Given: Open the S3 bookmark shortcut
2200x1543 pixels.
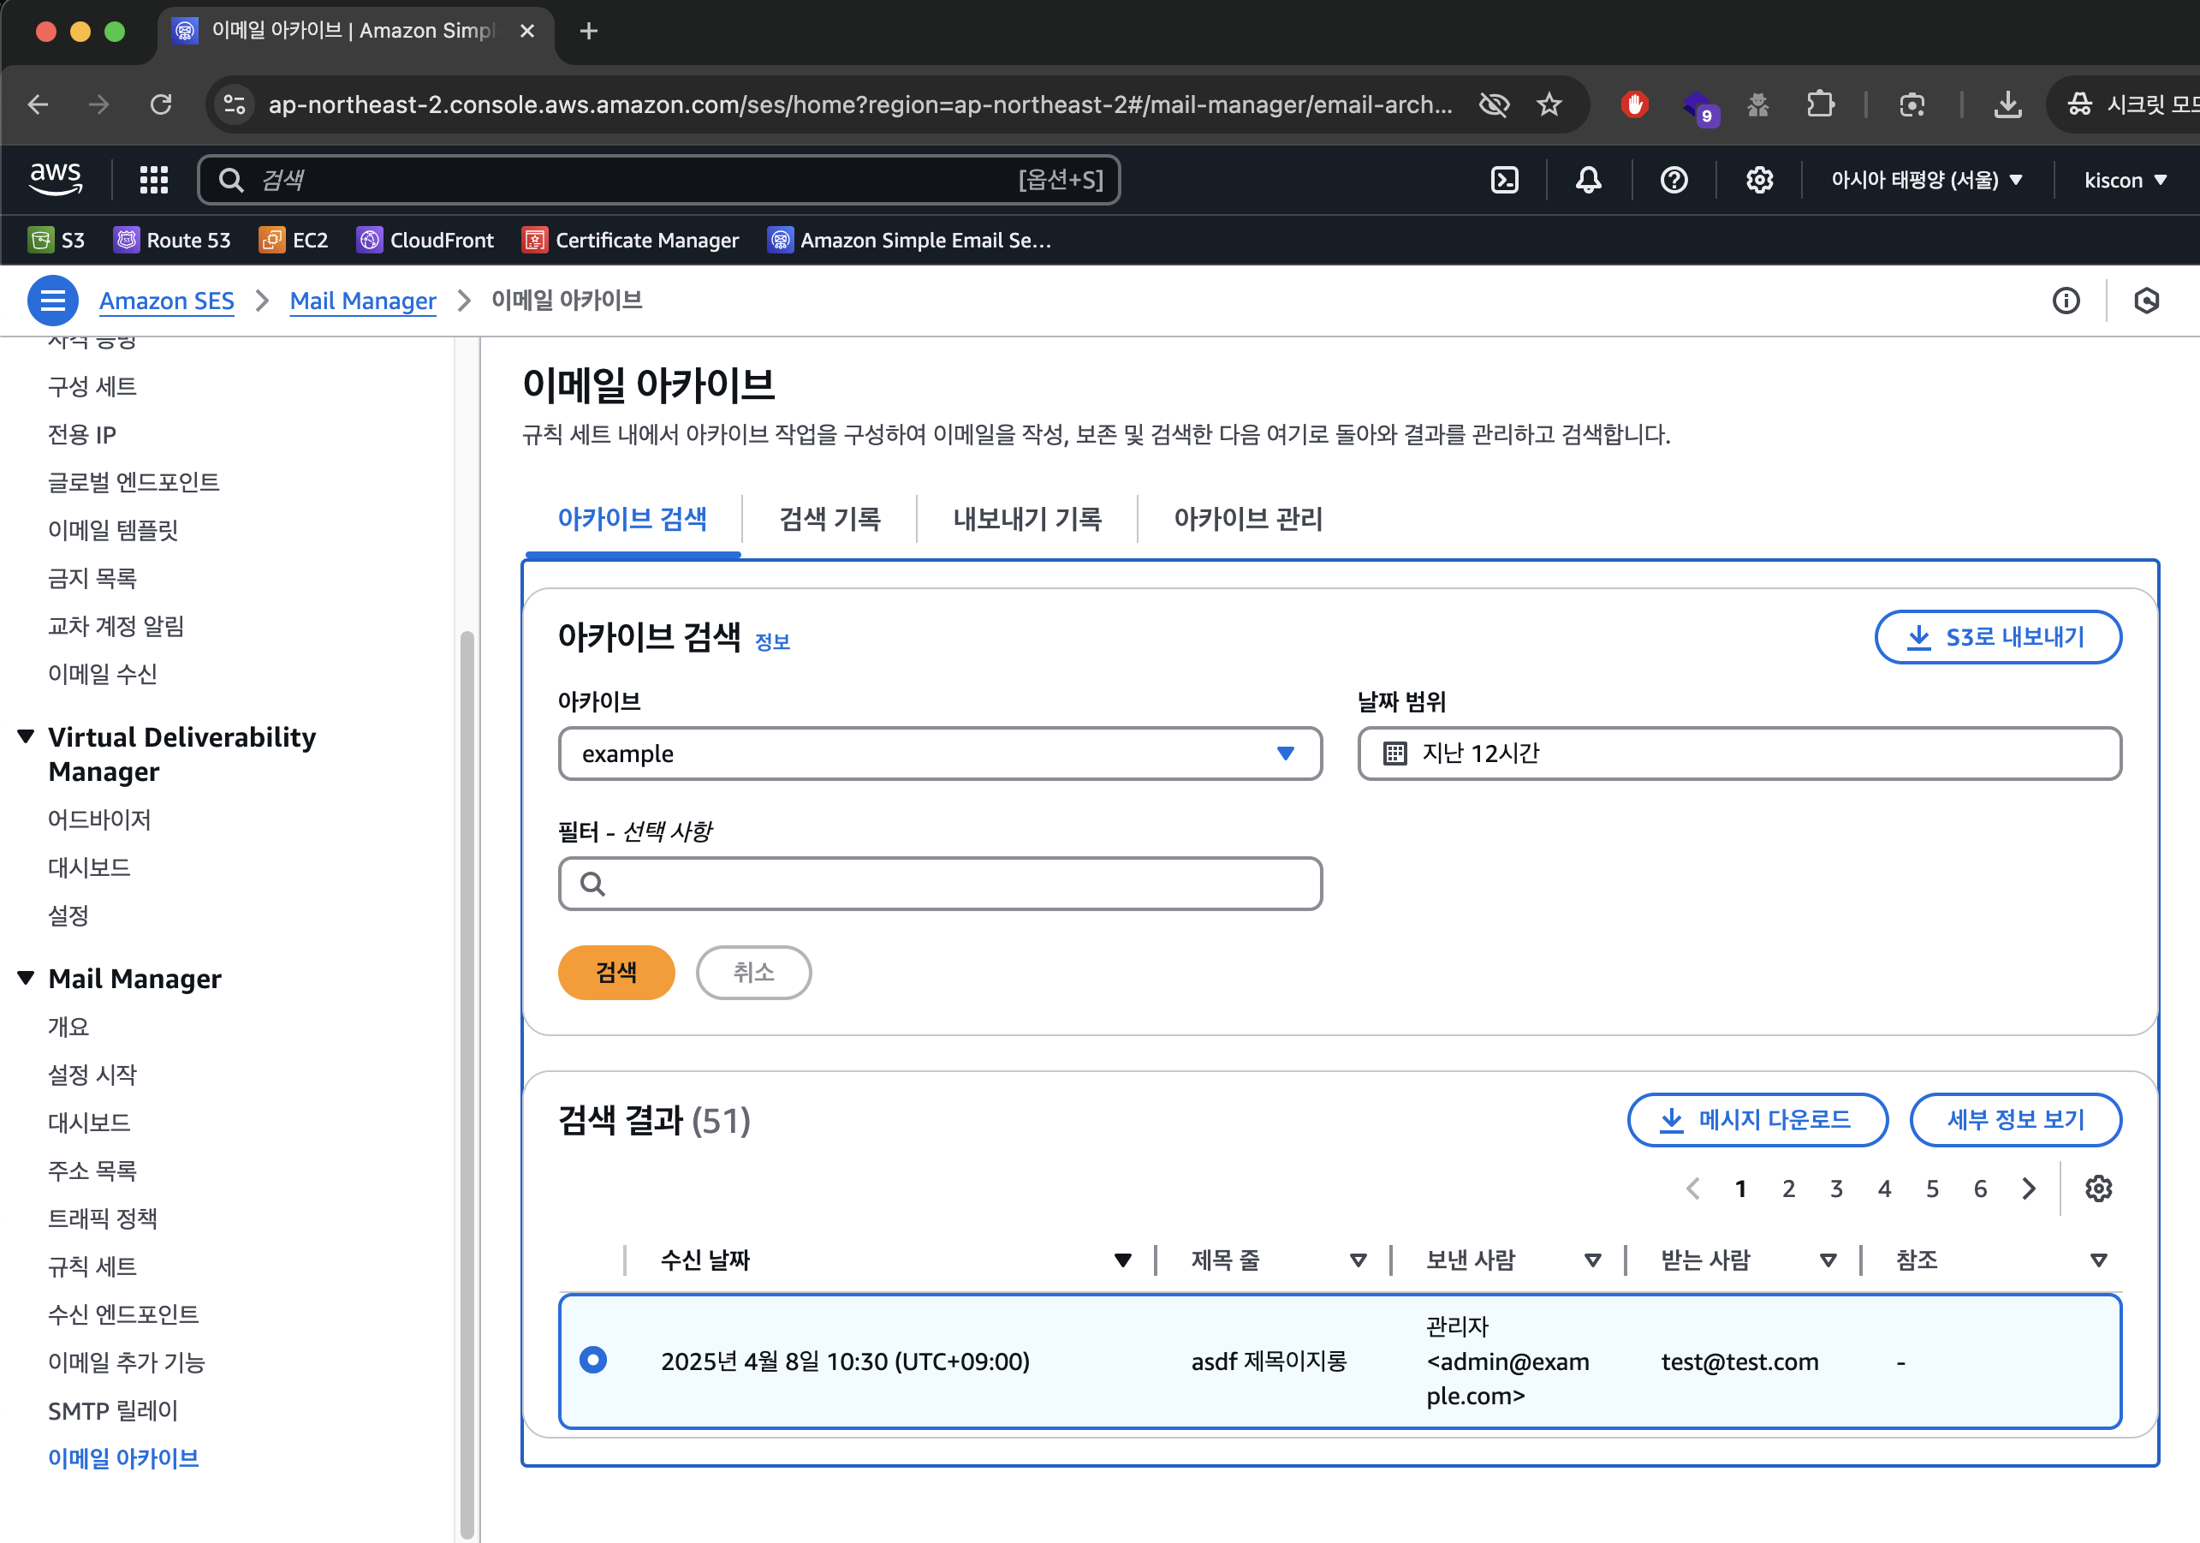Looking at the screenshot, I should tap(57, 240).
